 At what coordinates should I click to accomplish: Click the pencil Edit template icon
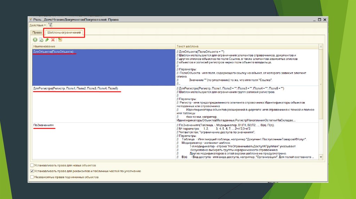47,40
